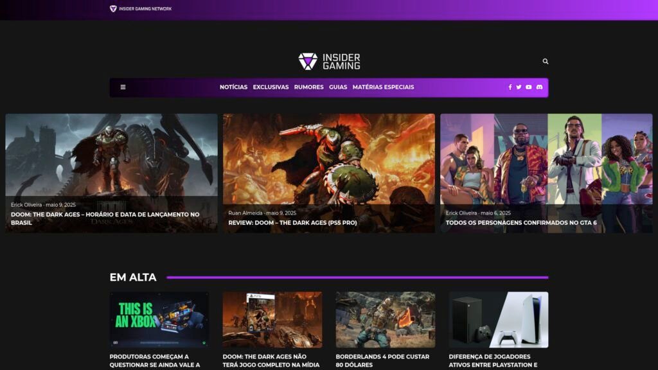Go to the Guias section
Image resolution: width=658 pixels, height=370 pixels.
click(x=338, y=87)
